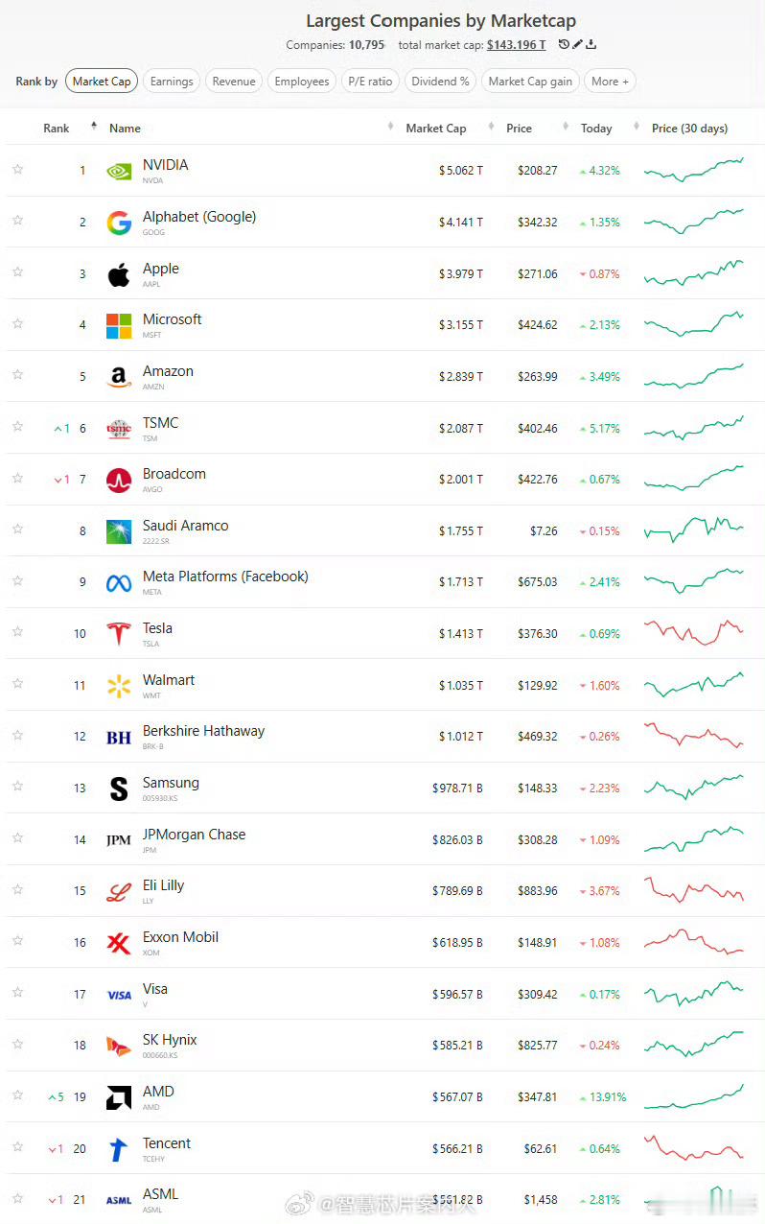Viewport: 765px width, 1224px height.
Task: Click the Meta Platforms infinity logo
Action: point(118,581)
